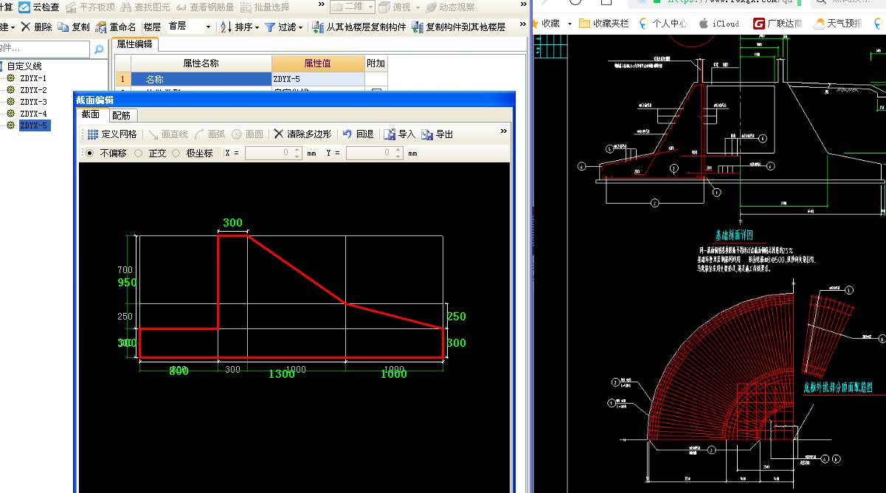Expand the second toolbar overflow chevron at right
The height and width of the screenshot is (493, 886).
coord(523,25)
